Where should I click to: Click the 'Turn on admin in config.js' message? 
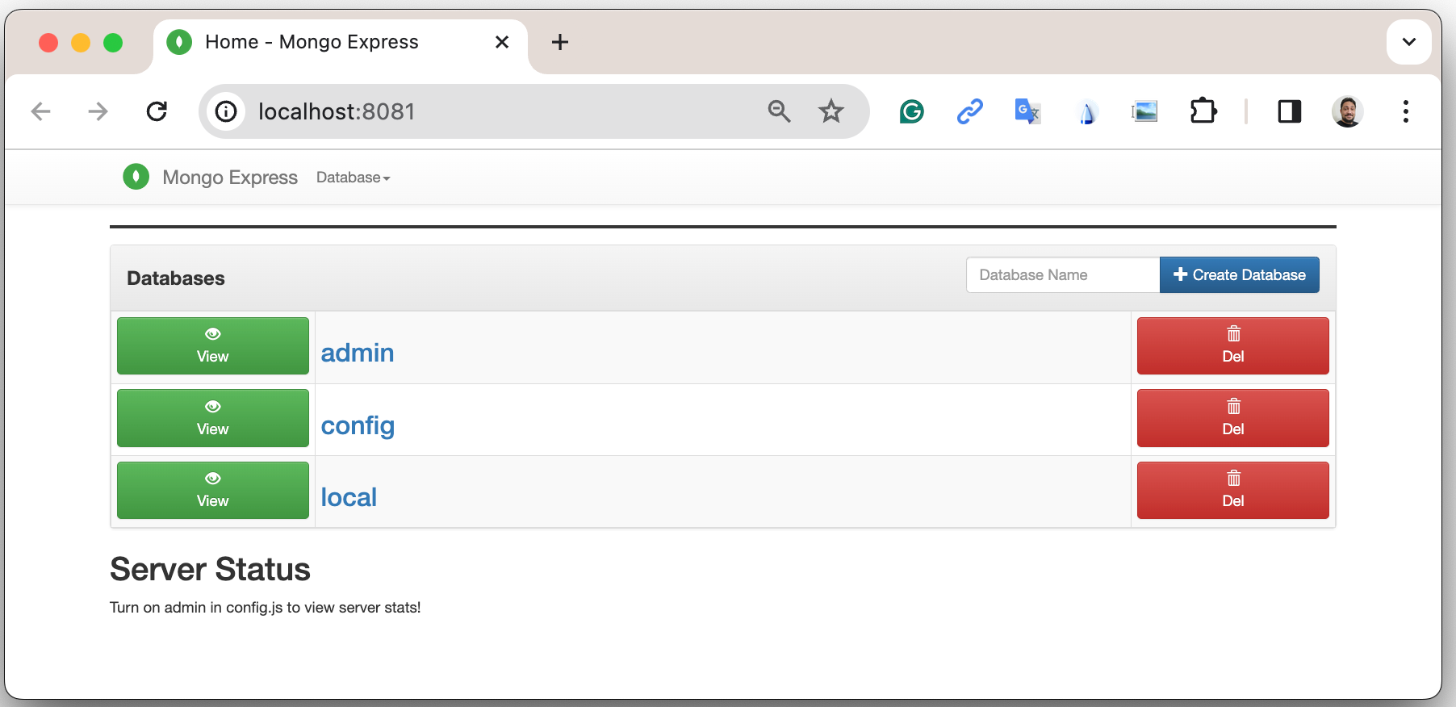click(x=265, y=608)
